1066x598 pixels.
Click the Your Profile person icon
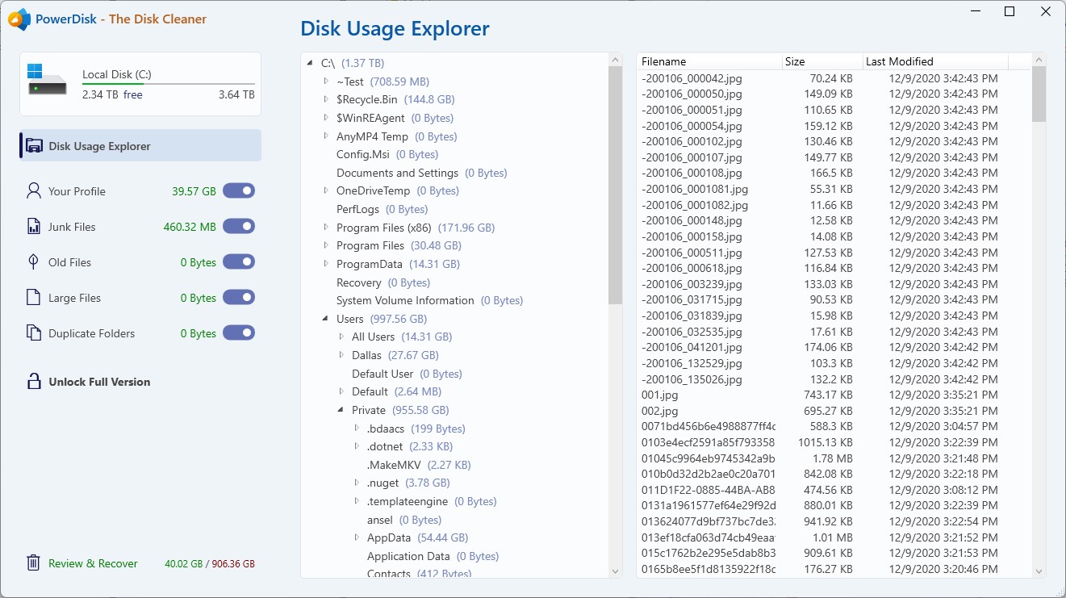pyautogui.click(x=34, y=191)
